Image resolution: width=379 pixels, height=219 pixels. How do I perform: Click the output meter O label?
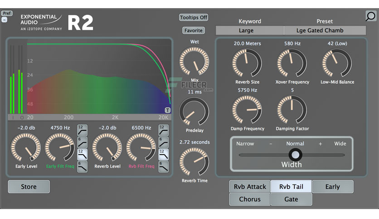point(22,118)
